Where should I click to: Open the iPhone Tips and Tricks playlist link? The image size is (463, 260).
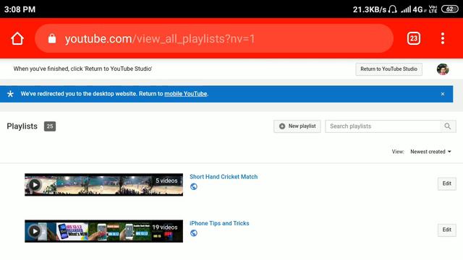219,223
